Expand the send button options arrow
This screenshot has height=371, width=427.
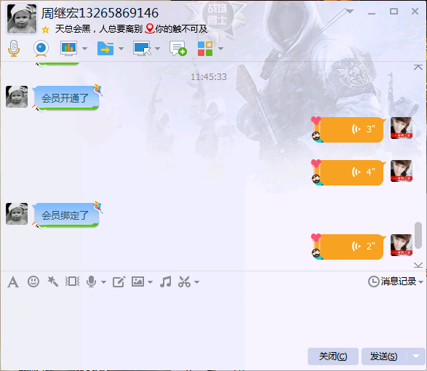click(416, 356)
